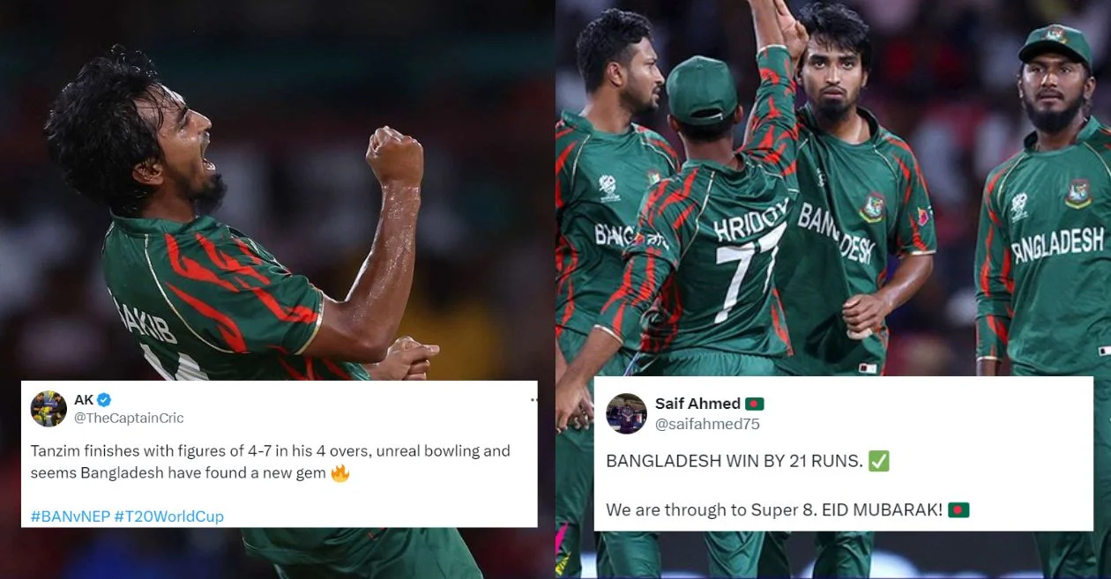Open the three-dot menu on AK's tweet
This screenshot has height=579, width=1111.
[x=532, y=400]
